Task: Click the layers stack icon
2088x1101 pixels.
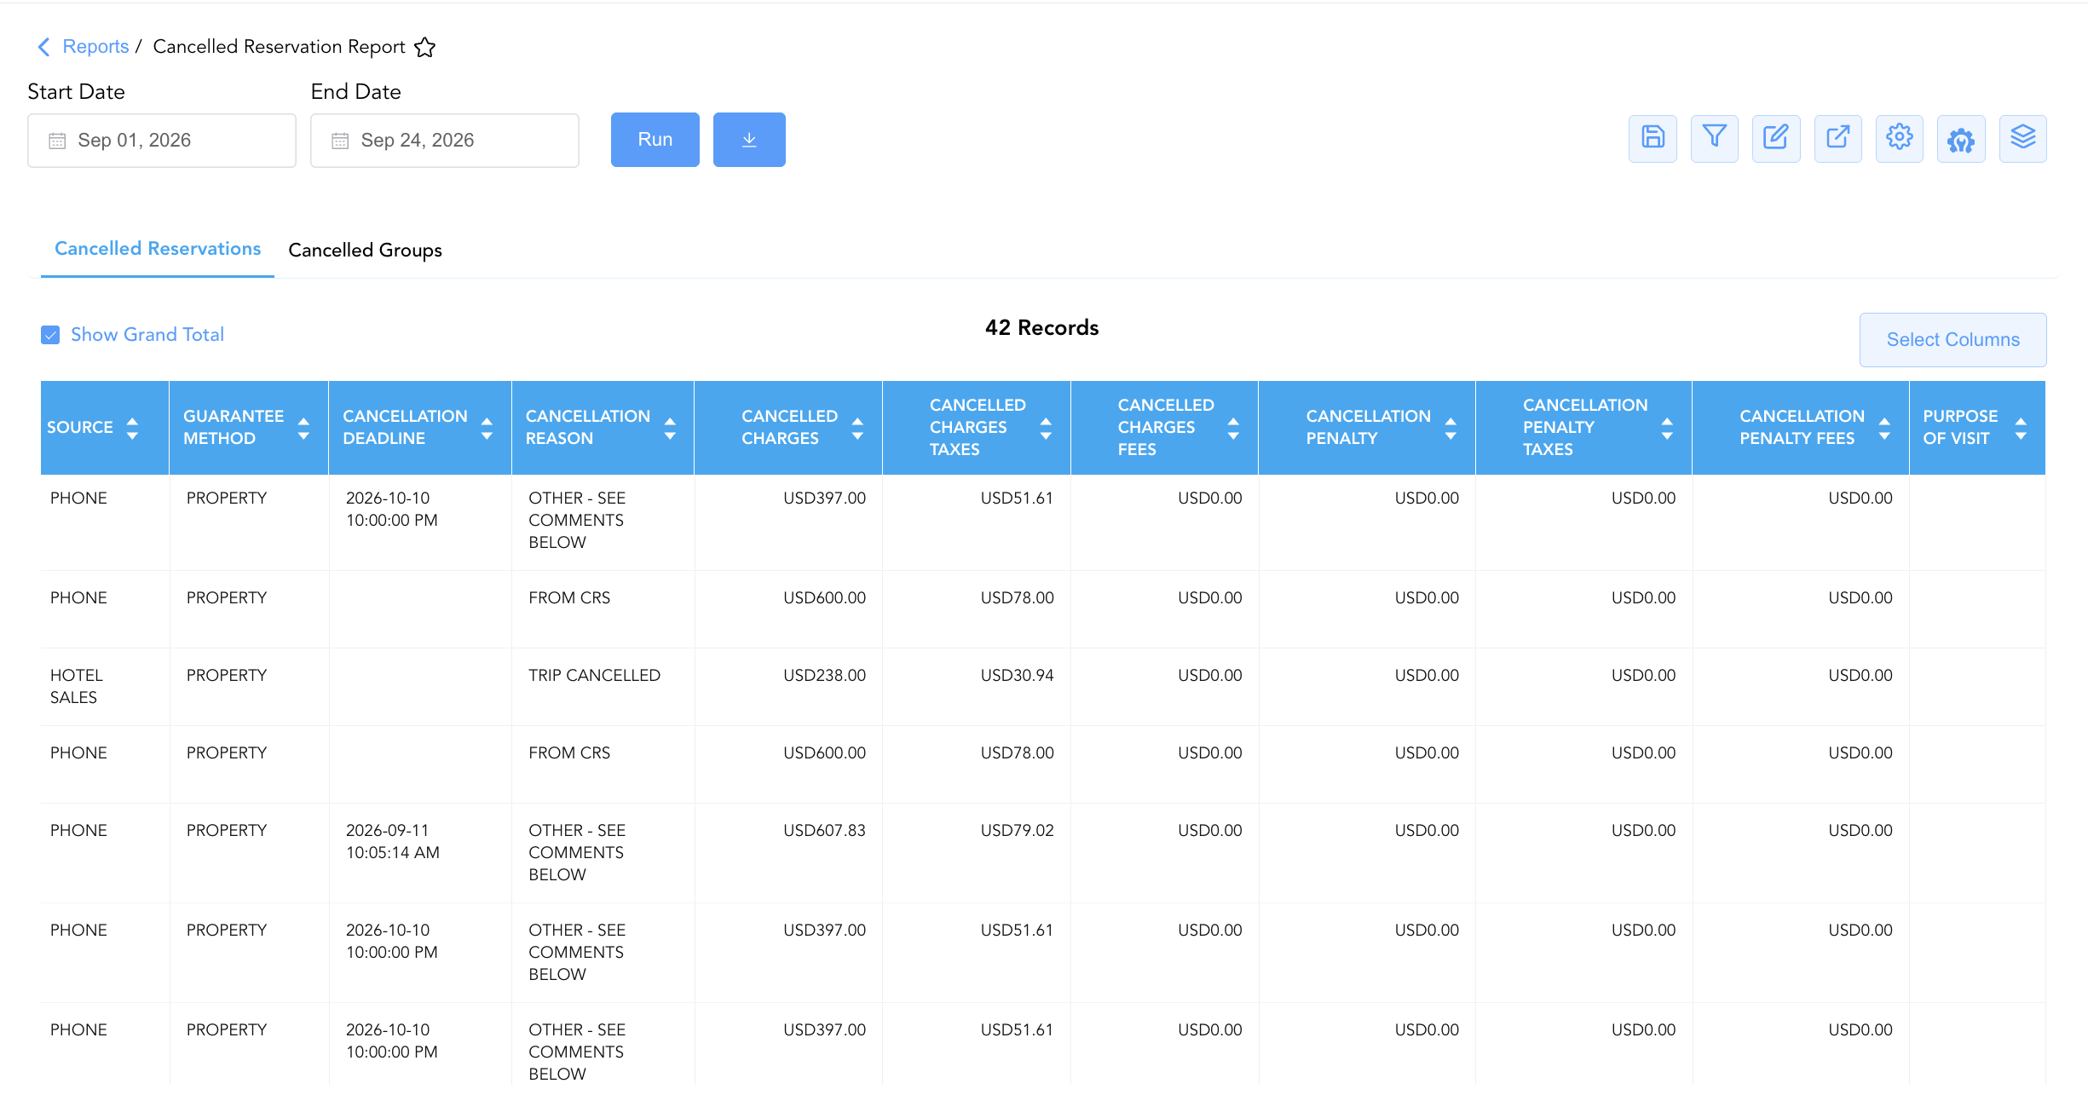Action: tap(2022, 138)
